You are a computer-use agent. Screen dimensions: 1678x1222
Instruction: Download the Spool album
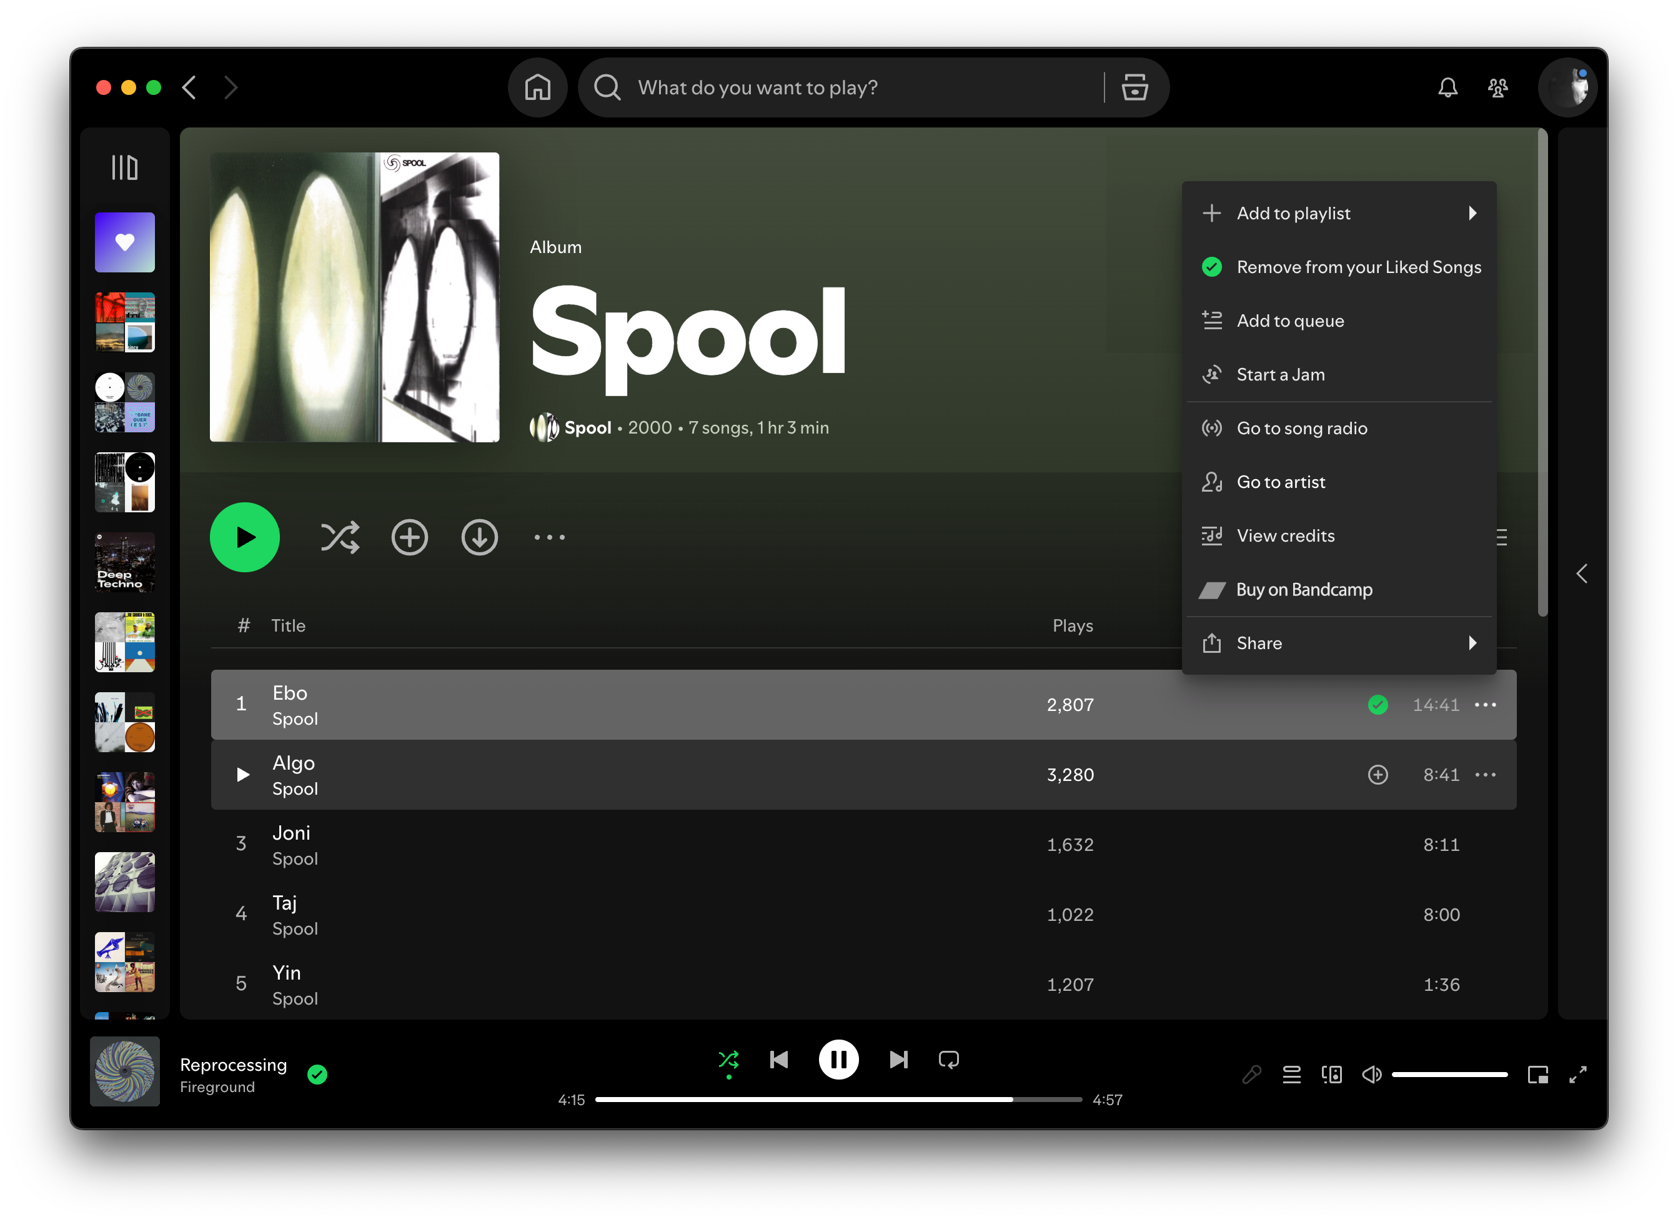[479, 537]
